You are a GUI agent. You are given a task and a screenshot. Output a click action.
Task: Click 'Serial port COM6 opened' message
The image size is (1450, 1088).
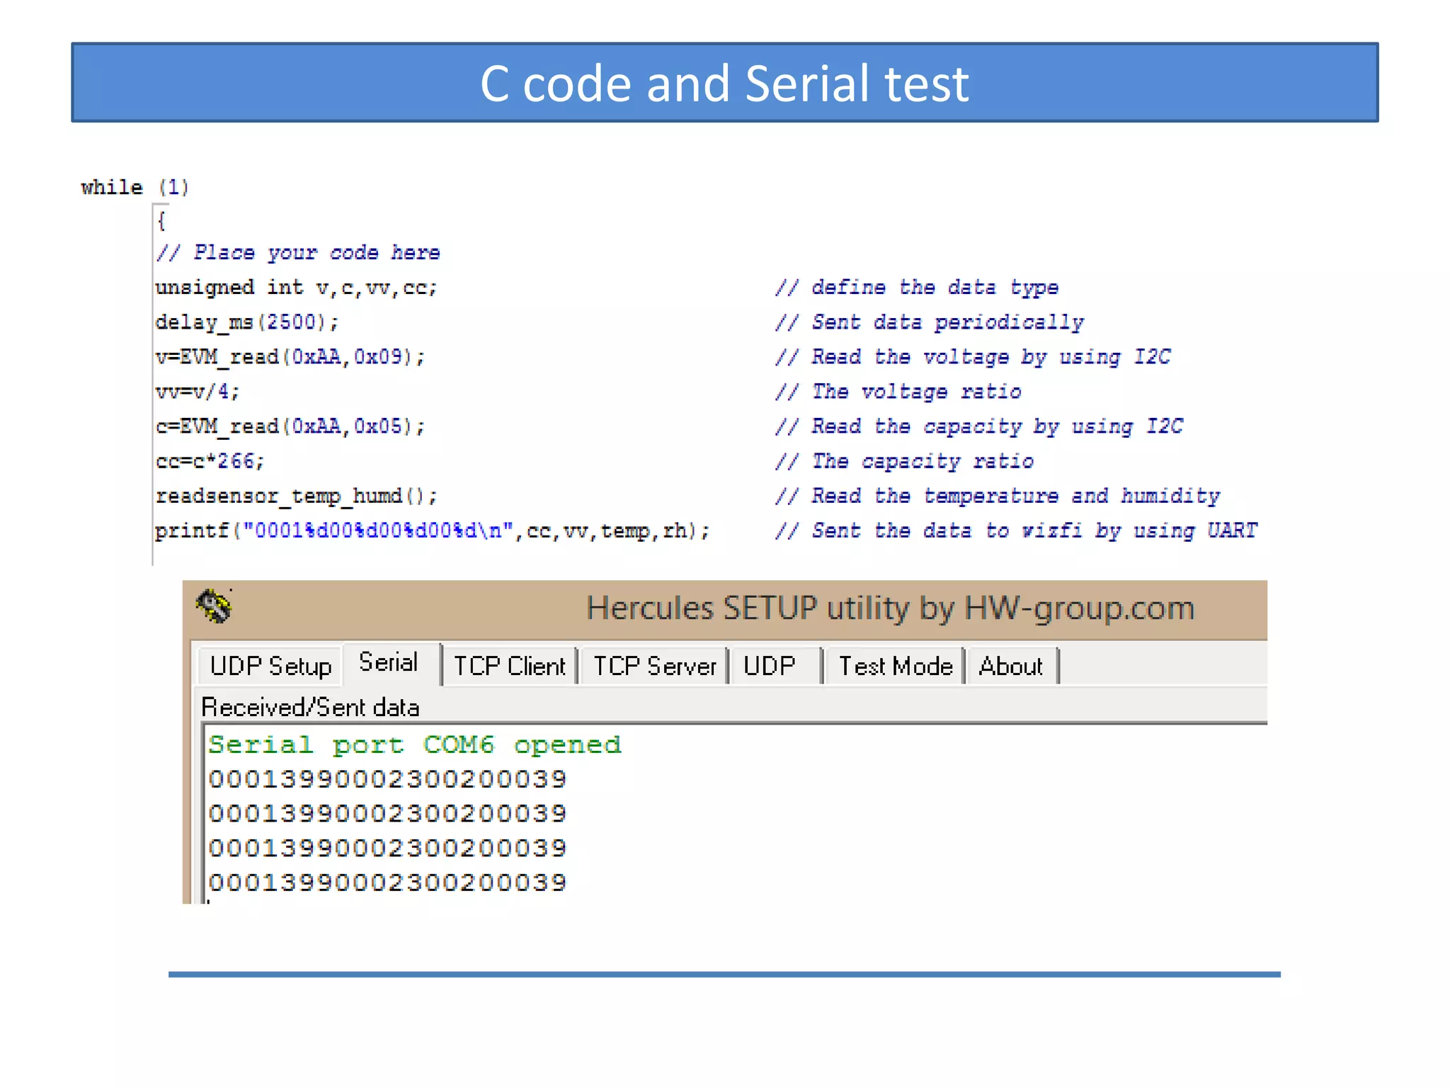(415, 744)
